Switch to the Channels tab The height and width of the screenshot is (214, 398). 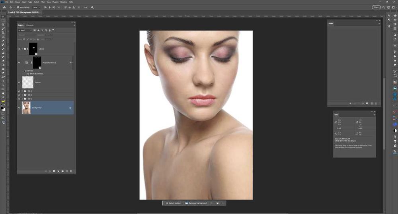tap(30, 25)
